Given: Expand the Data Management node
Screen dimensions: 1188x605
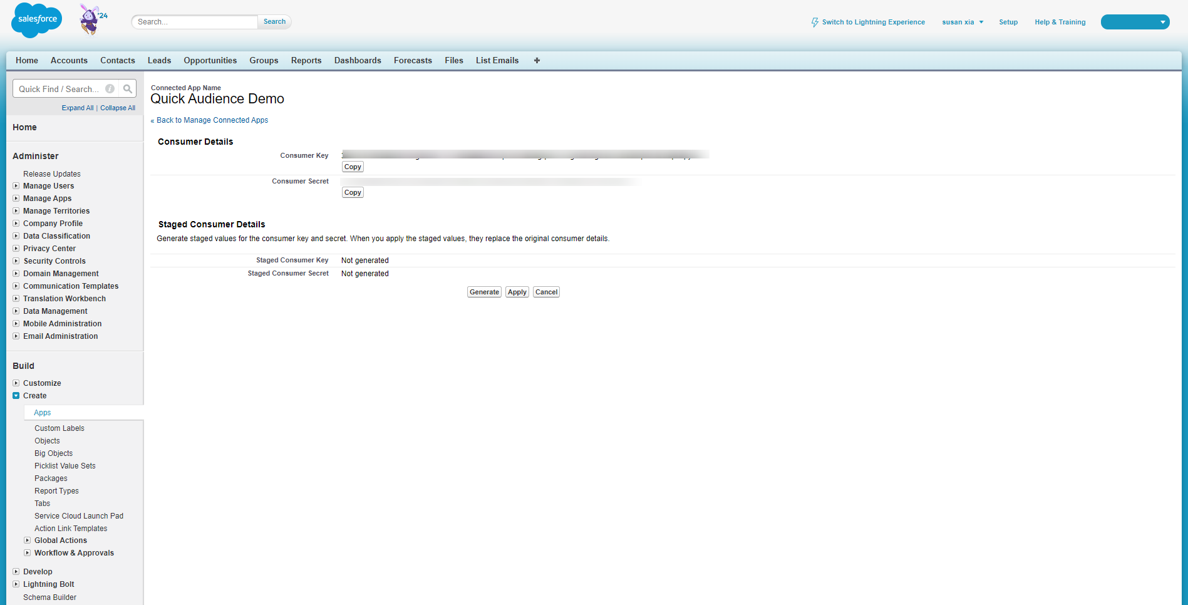Looking at the screenshot, I should click(16, 311).
